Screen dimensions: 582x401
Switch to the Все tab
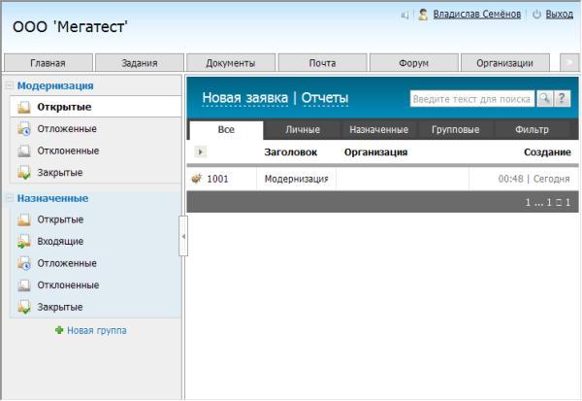pos(226,130)
